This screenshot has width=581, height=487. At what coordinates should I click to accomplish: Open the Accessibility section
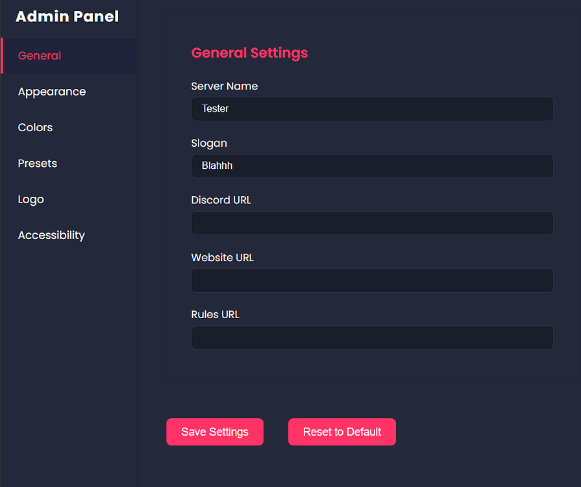coord(51,235)
